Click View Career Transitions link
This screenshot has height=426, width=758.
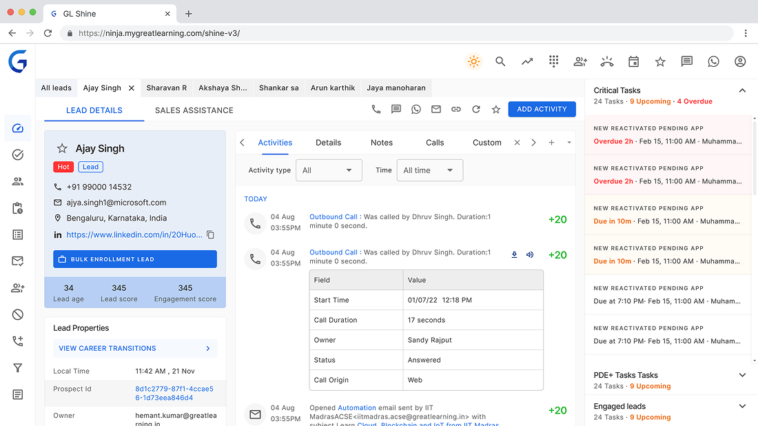point(135,348)
